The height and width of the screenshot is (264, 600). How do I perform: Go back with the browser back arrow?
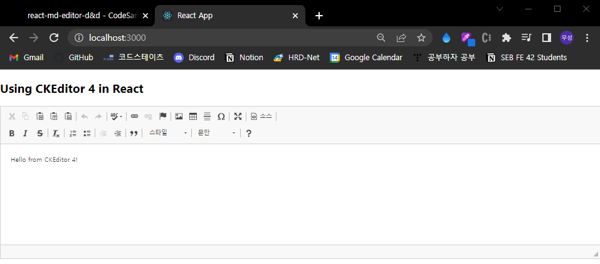[14, 38]
